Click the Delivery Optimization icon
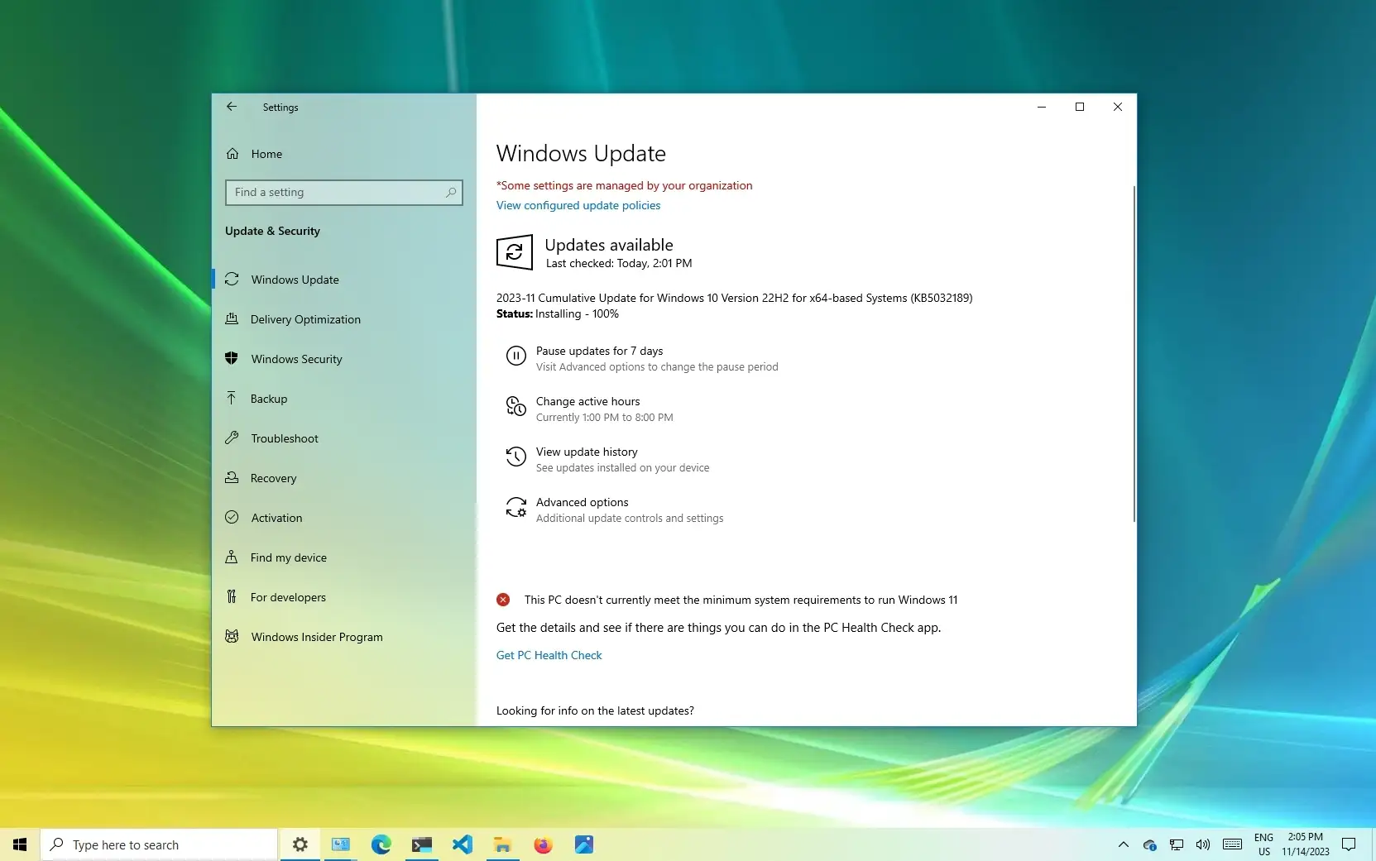Viewport: 1376px width, 861px height. (232, 319)
